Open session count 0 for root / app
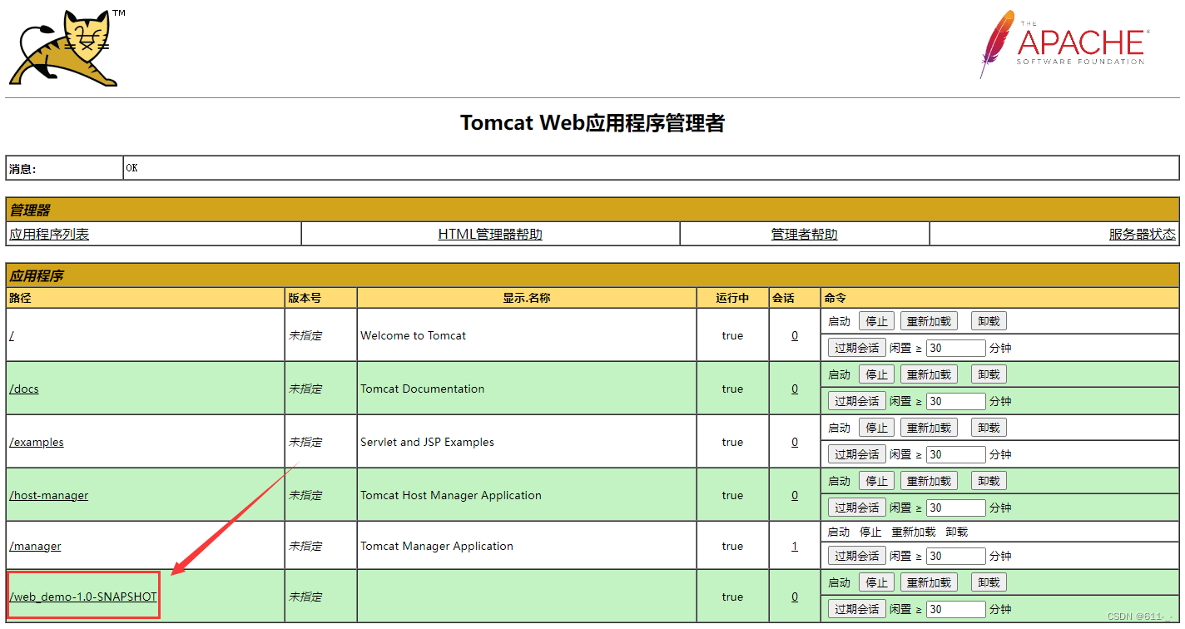 [x=795, y=336]
